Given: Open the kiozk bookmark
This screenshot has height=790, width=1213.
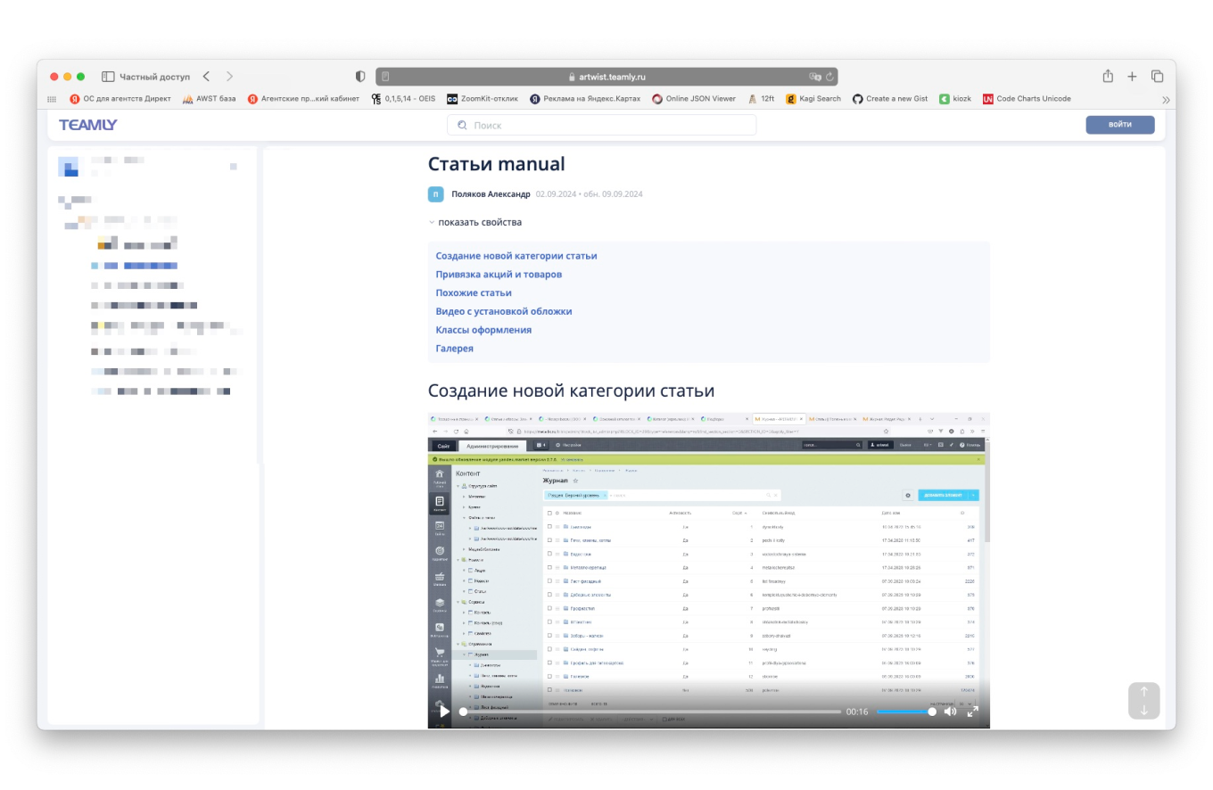Looking at the screenshot, I should coord(955,99).
